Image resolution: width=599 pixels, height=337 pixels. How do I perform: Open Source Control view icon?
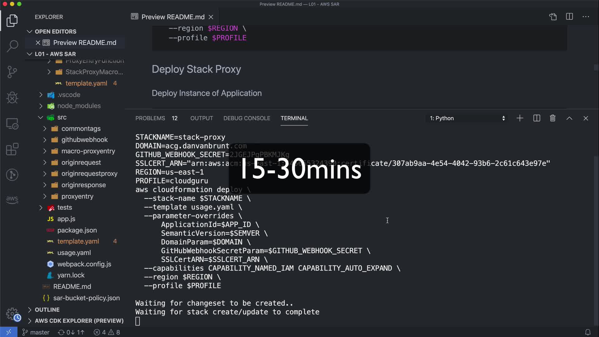click(x=12, y=72)
